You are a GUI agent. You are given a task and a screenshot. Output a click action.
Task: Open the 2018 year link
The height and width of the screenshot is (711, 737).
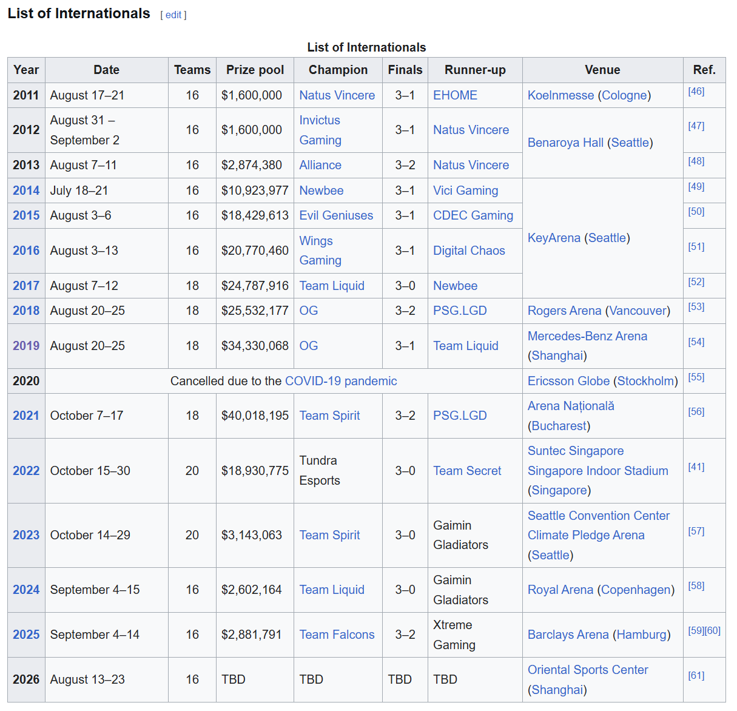tap(26, 311)
